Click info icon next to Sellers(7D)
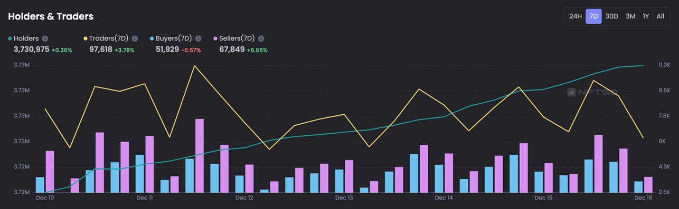 click(261, 38)
